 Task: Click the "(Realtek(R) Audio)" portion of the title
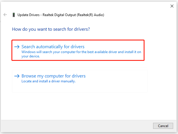90,15
